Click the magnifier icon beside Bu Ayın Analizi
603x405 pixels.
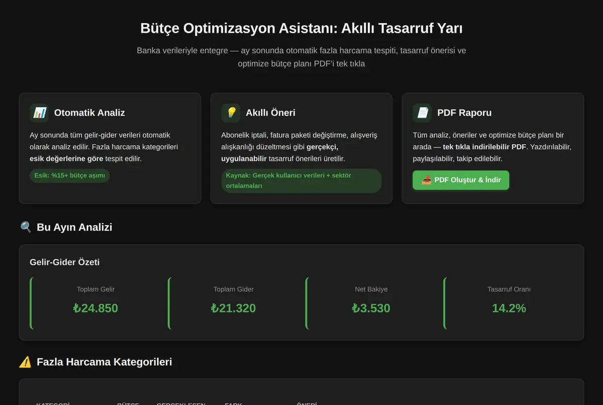point(26,227)
